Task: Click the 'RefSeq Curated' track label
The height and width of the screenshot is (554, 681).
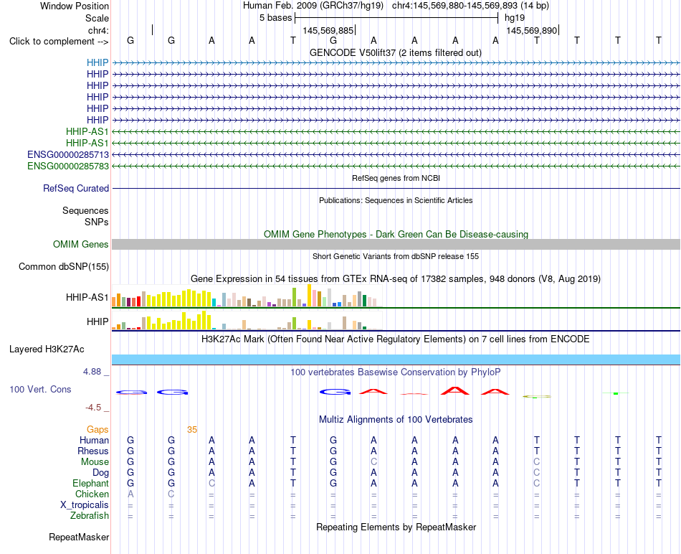Action: click(76, 188)
